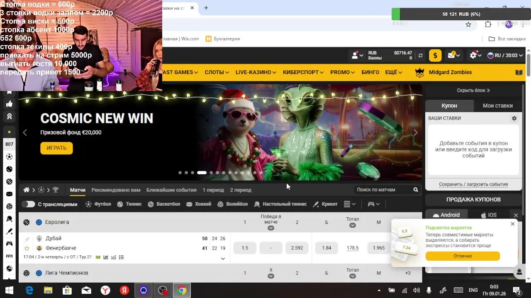The height and width of the screenshot is (298, 531).
Task: Open the RU language and time dropdown
Action: click(505, 55)
